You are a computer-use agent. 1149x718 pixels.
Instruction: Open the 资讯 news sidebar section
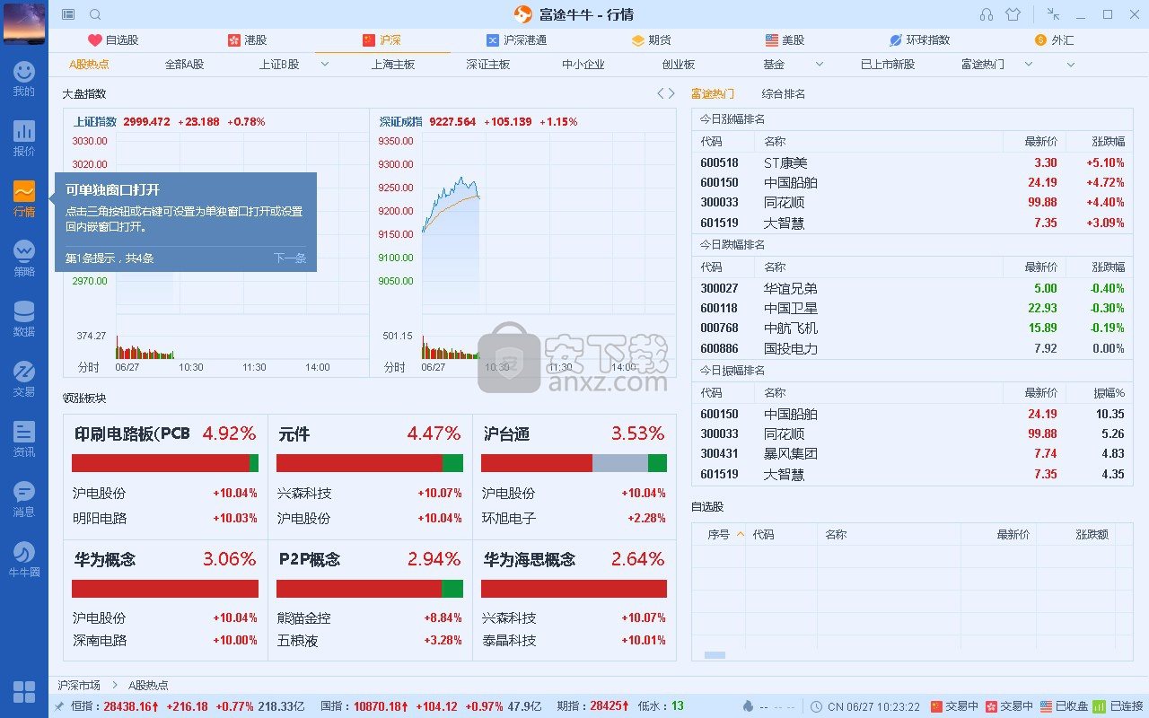(24, 440)
